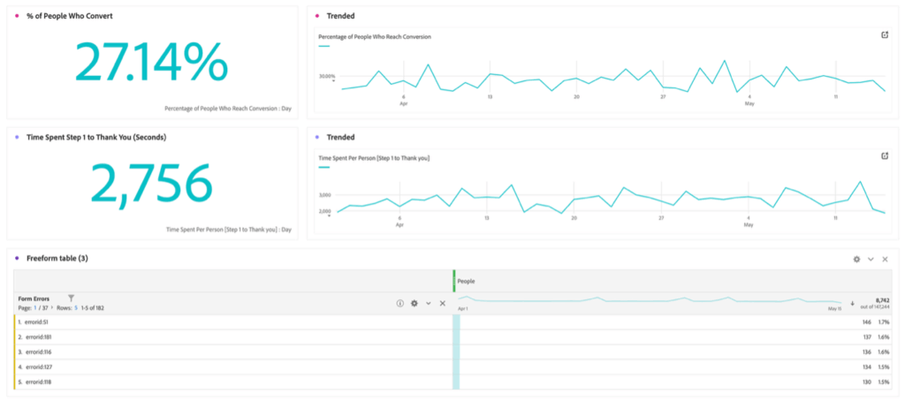Screen dimensions: 905x407
Task: Expand the Form Errors dimension chevron
Action: click(429, 303)
